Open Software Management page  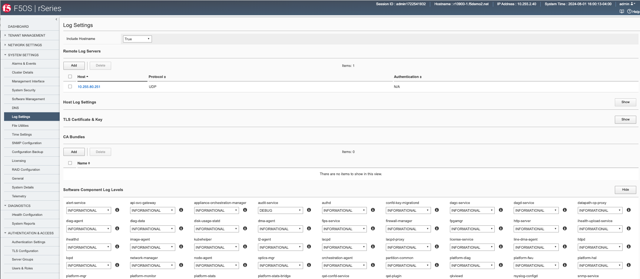(x=28, y=99)
